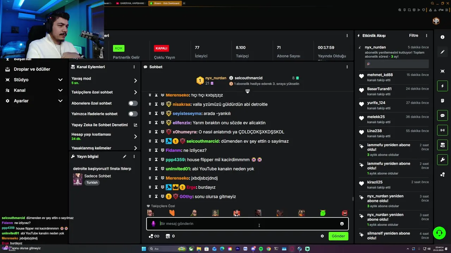The image size is (451, 253).
Task: Click the purple microphone icon in chat input
Action: [x=153, y=223]
